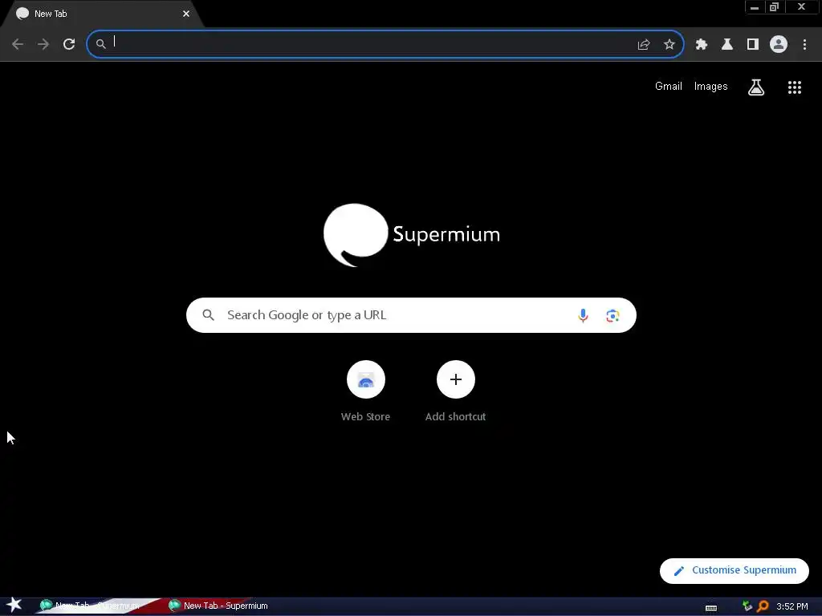Viewport: 822px width, 616px height.
Task: Search by image with the lens icon
Action: click(612, 316)
